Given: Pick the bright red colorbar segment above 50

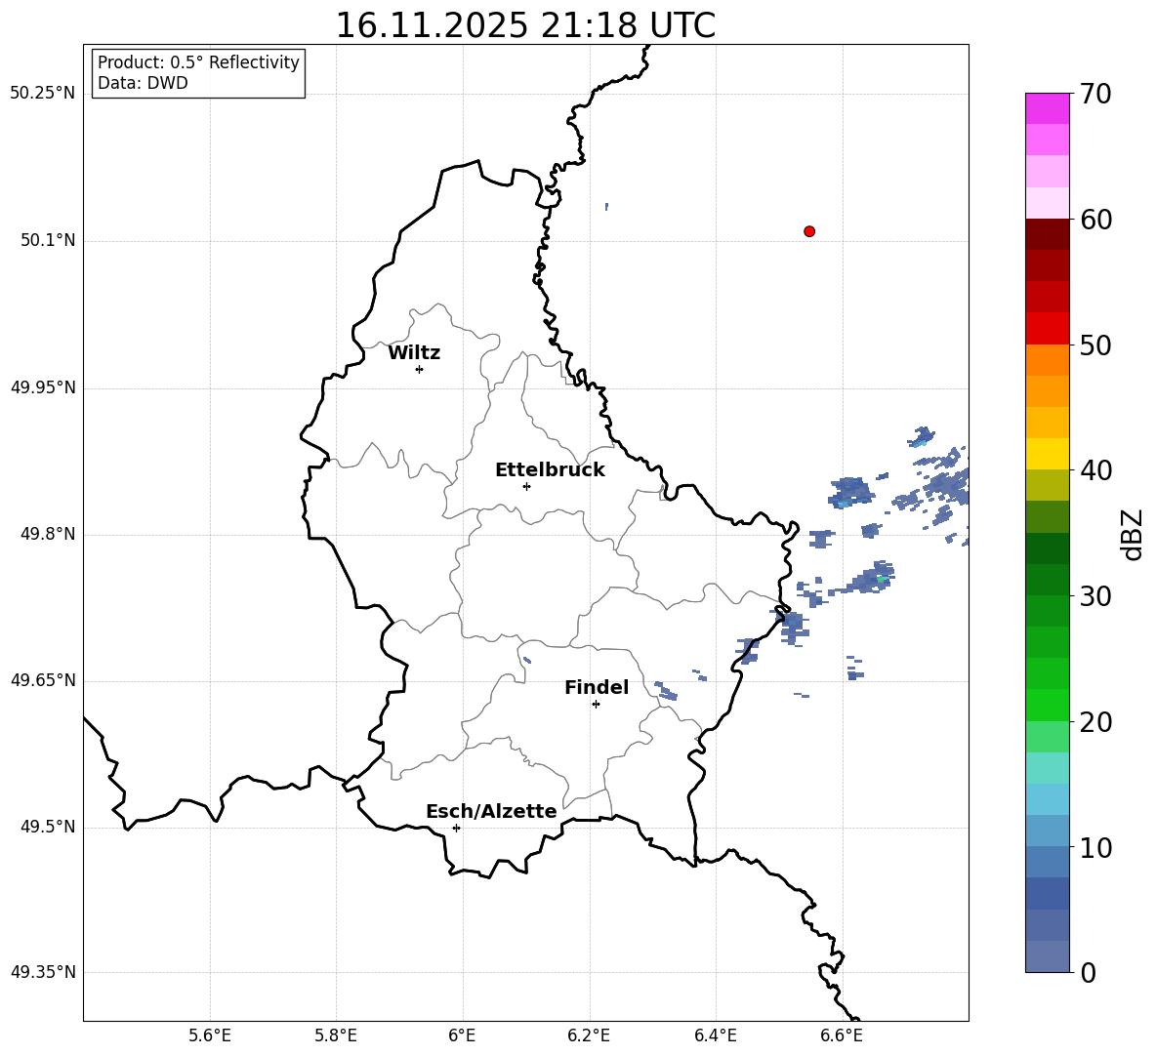Looking at the screenshot, I should point(1047,329).
